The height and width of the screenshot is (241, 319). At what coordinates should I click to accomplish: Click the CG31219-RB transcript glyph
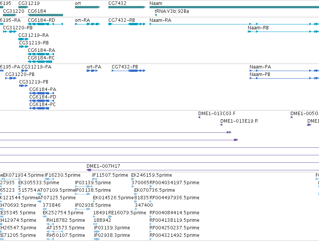pos(24,47)
